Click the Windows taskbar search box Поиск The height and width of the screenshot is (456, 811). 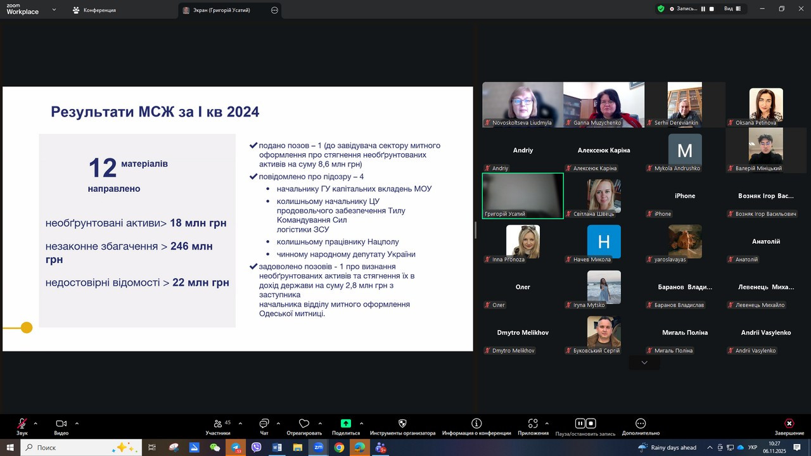(81, 447)
